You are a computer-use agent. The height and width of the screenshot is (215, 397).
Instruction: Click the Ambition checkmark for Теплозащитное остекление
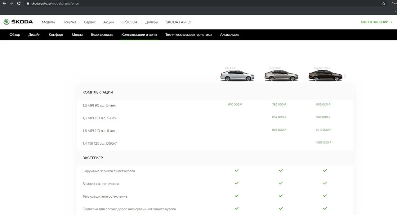[325, 196]
